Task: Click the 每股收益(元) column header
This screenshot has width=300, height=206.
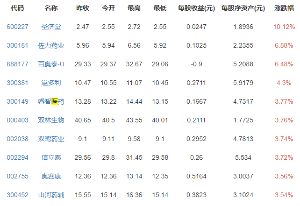Action: coord(196,8)
